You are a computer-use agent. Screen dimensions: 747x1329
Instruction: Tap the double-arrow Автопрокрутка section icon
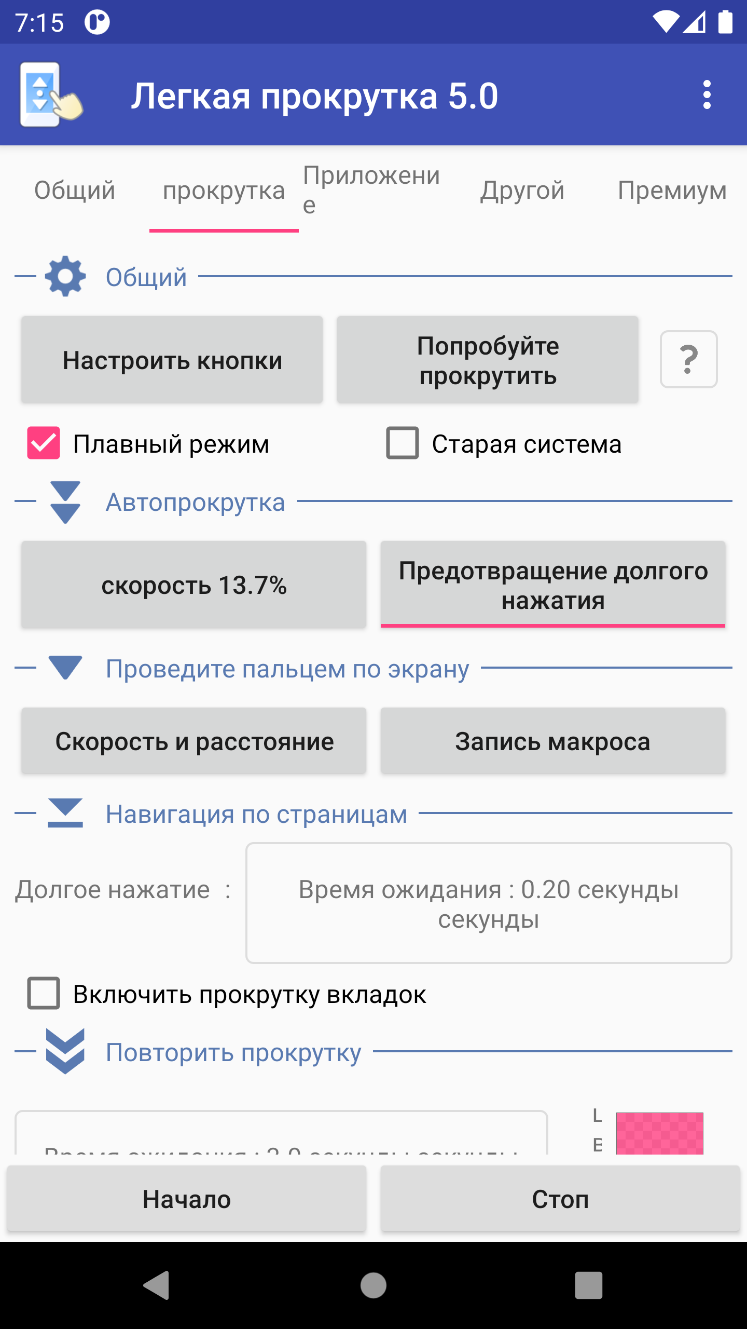point(65,502)
